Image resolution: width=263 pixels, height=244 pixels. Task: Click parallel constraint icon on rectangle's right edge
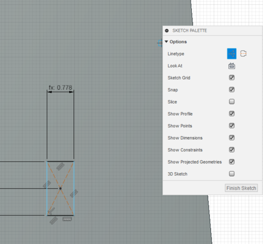[74, 194]
